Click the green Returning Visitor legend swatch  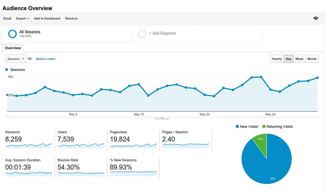[264, 127]
